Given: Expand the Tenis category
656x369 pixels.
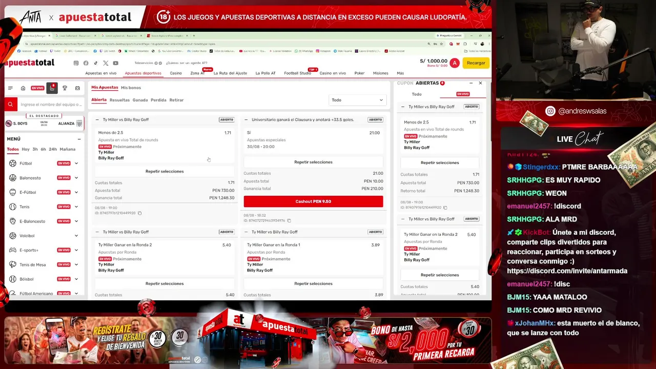Looking at the screenshot, I should click(76, 207).
